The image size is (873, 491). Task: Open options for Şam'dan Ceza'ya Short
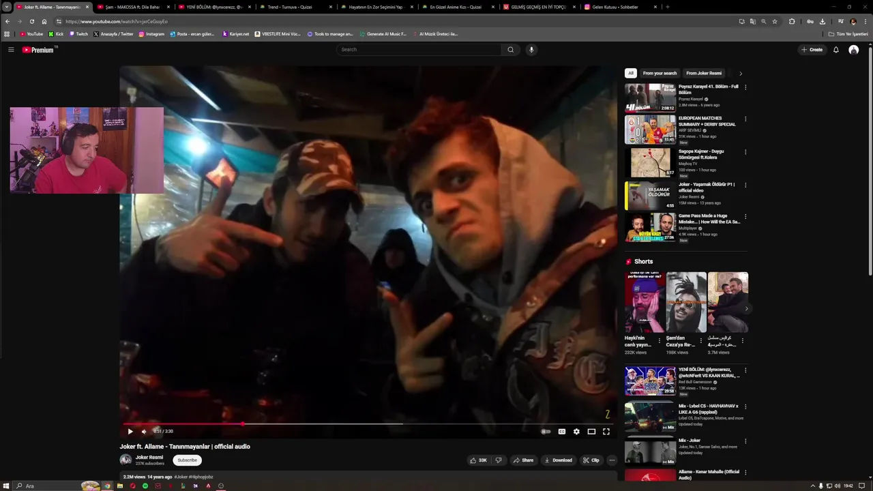coord(701,340)
